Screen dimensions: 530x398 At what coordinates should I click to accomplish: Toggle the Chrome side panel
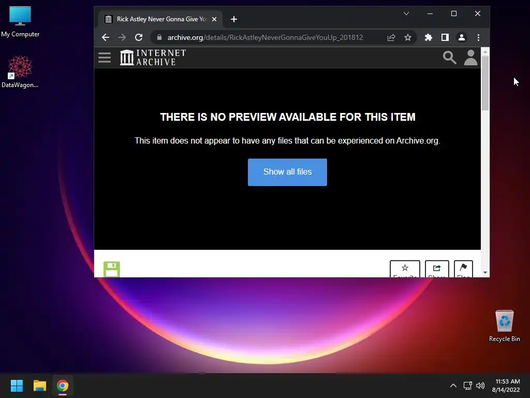(x=445, y=37)
